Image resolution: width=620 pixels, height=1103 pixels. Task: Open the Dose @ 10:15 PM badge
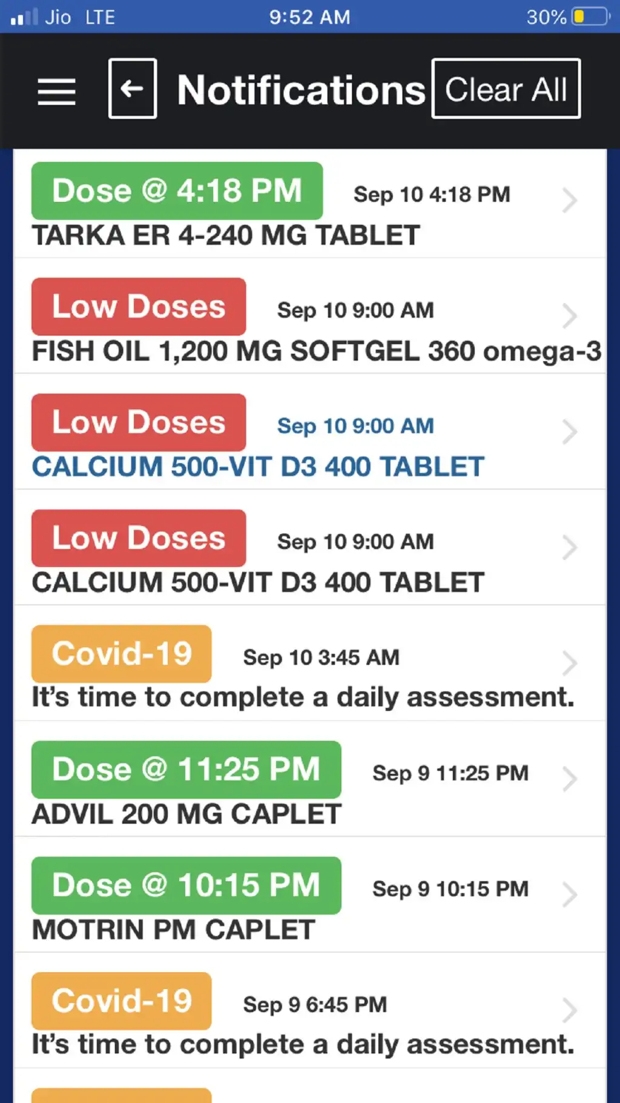click(x=186, y=885)
